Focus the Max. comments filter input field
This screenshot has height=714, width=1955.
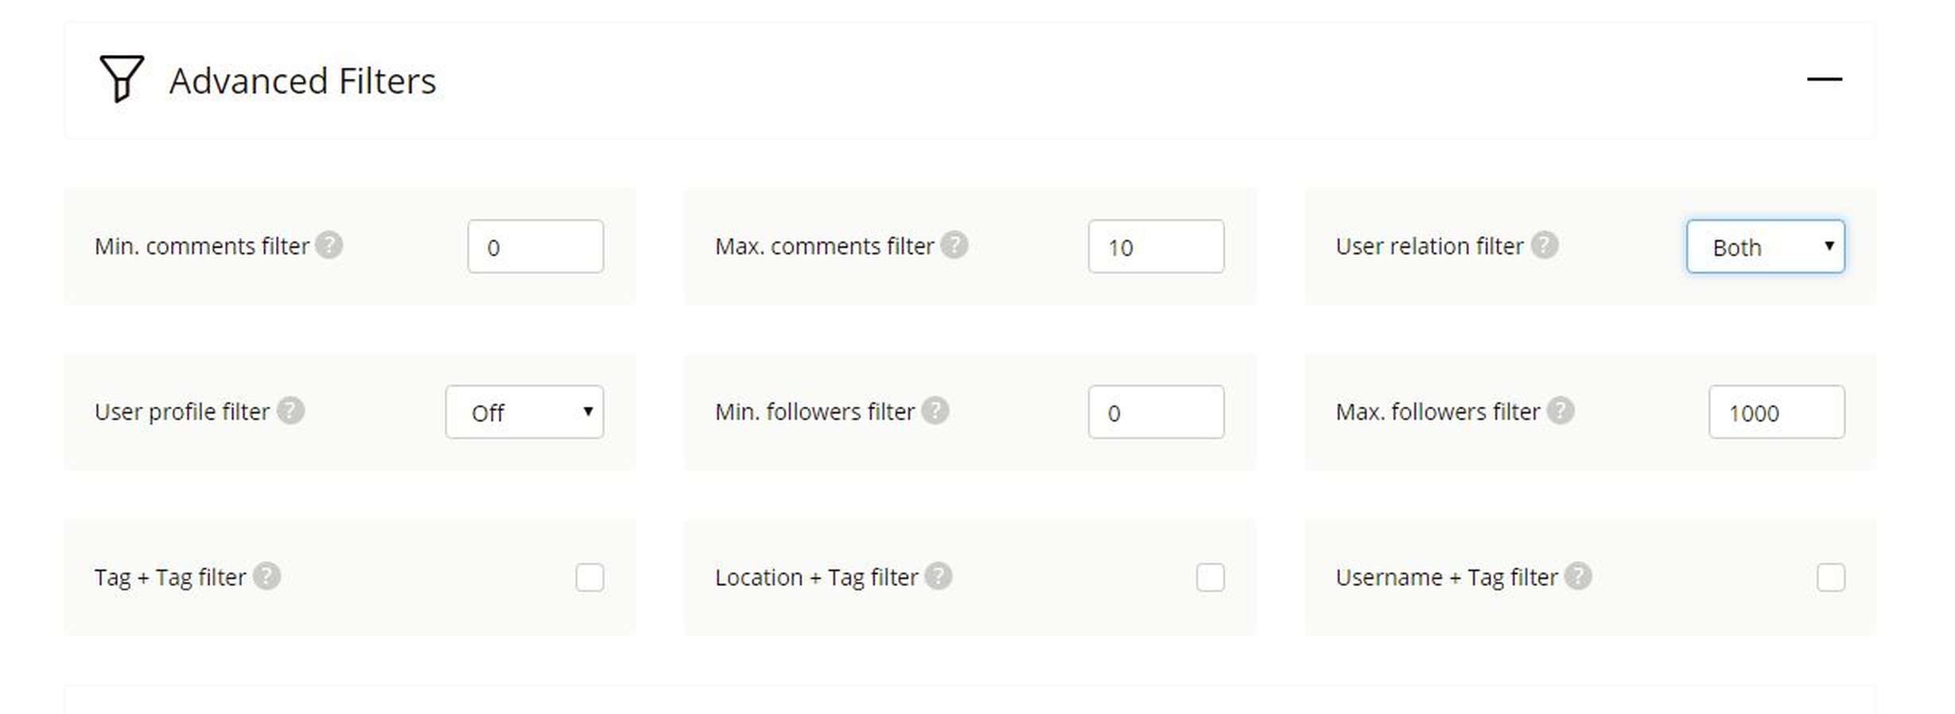coord(1156,246)
